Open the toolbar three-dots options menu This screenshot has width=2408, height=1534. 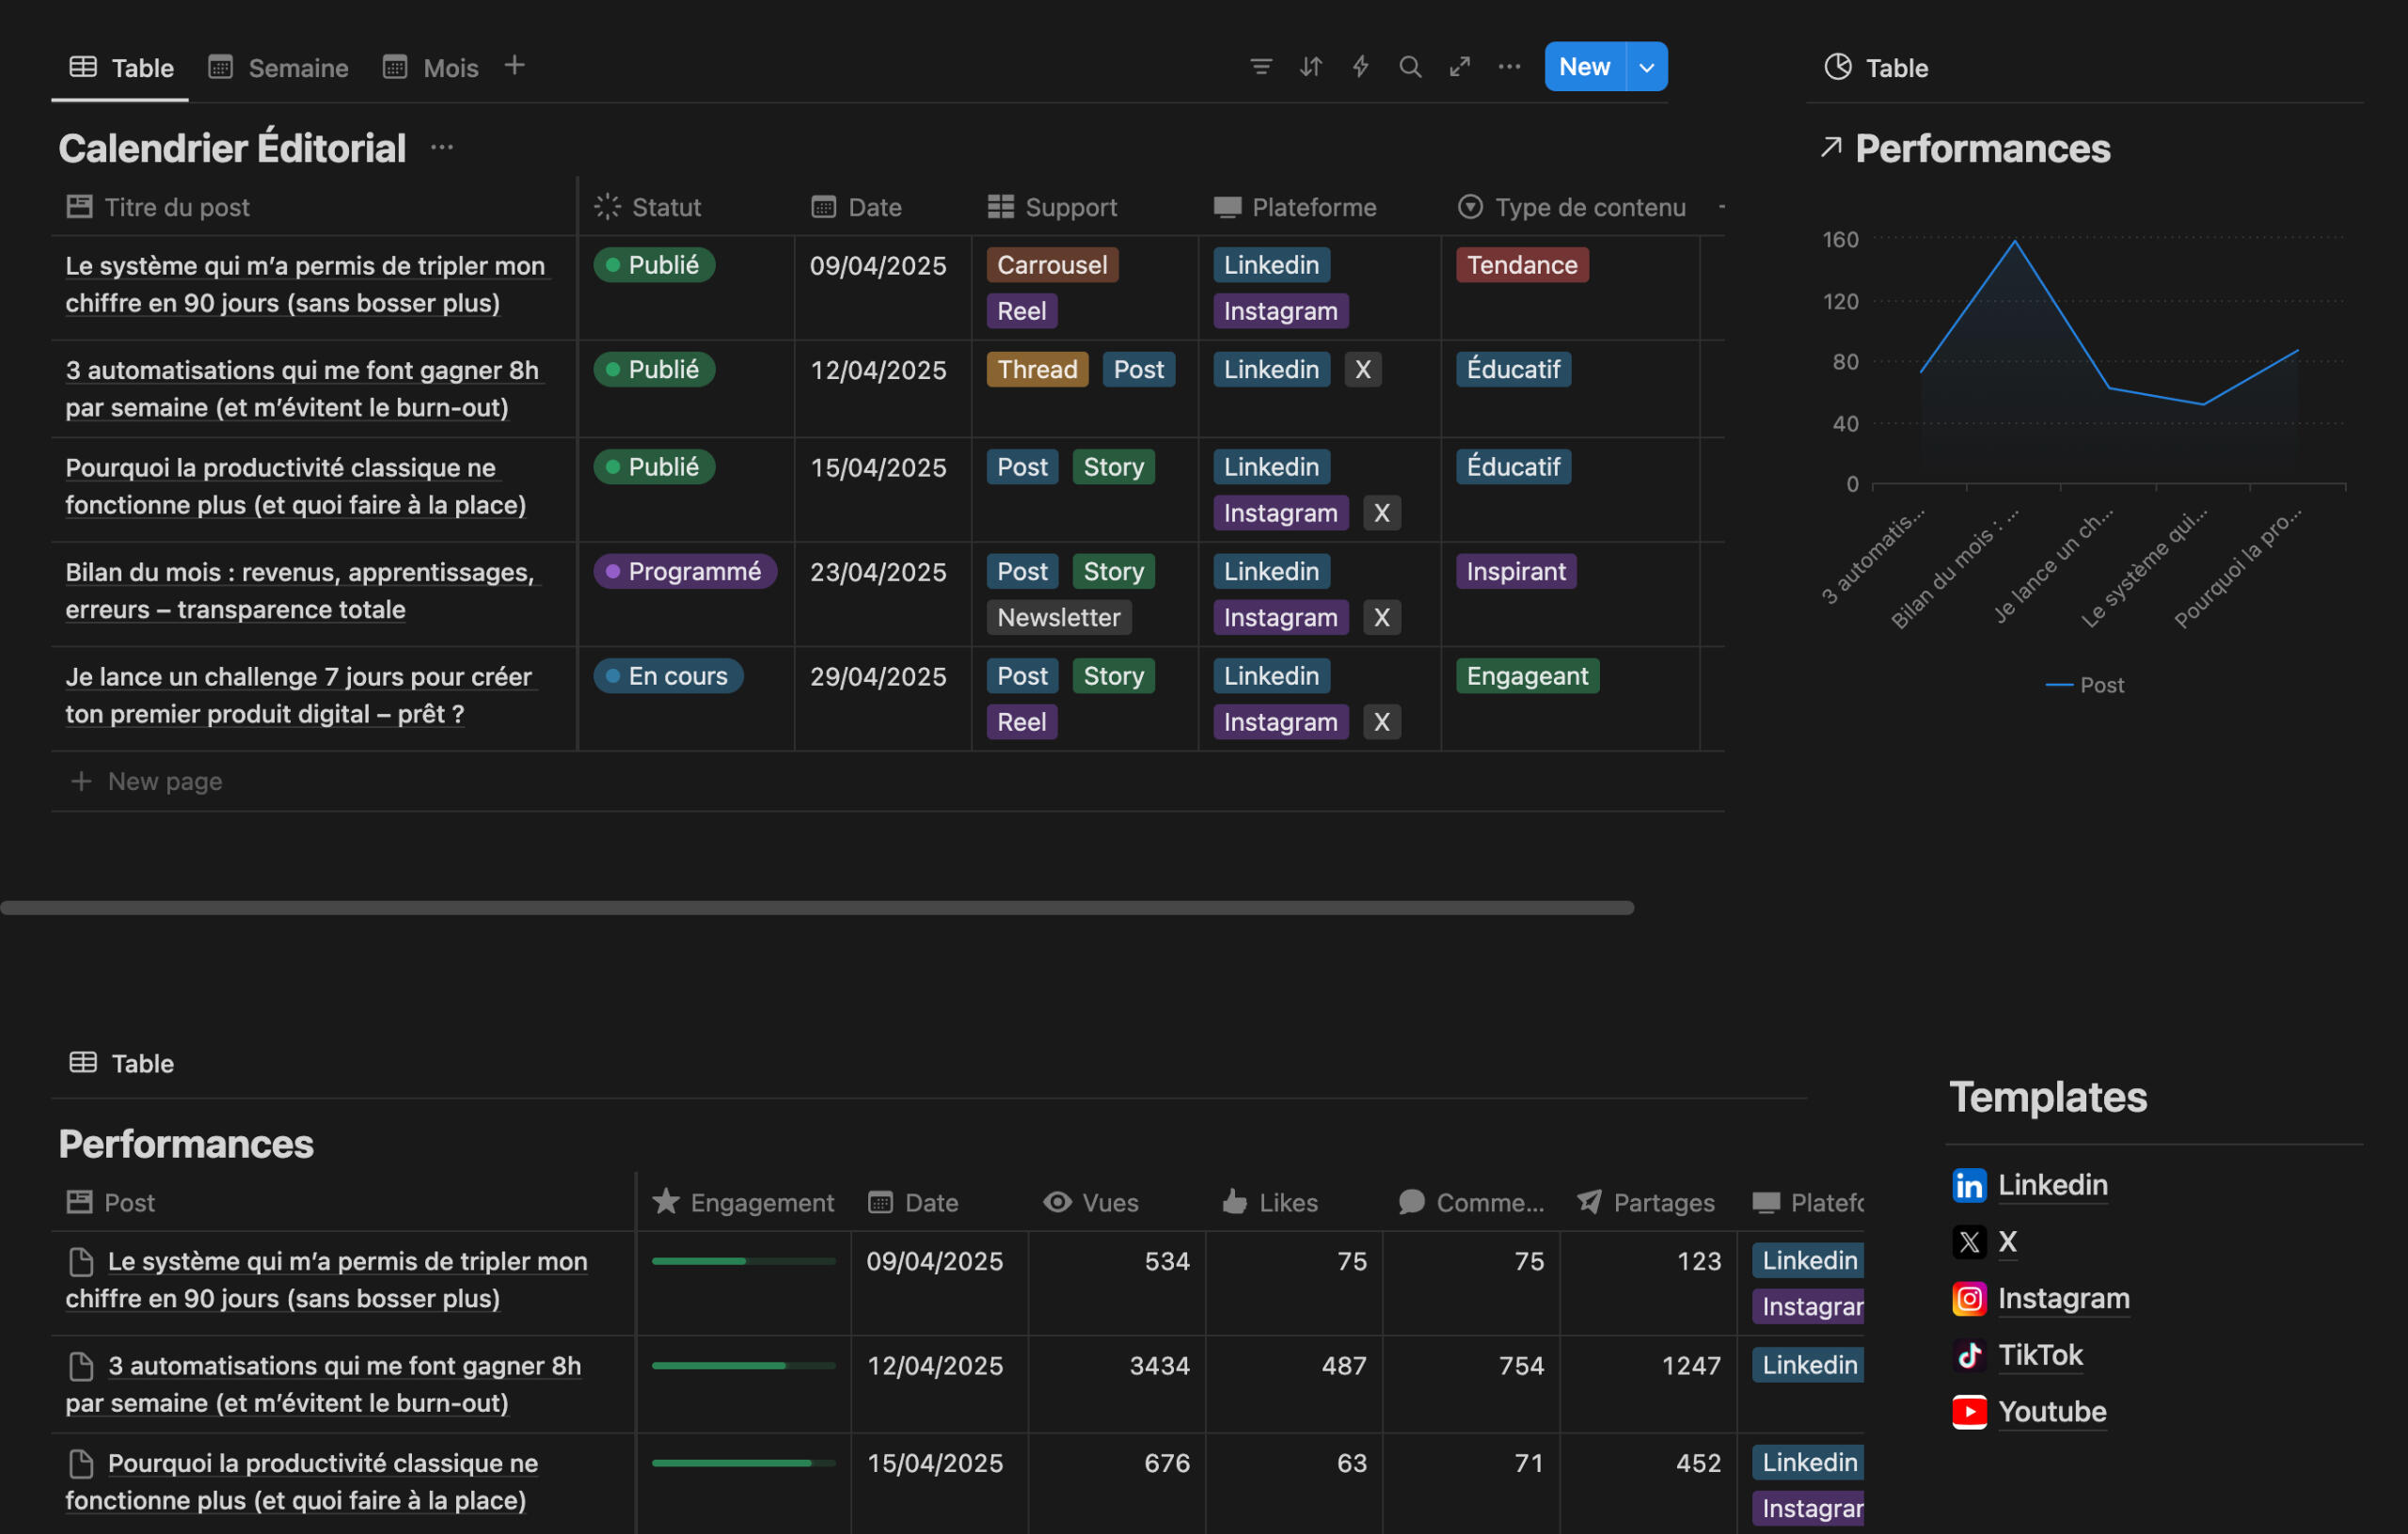pyautogui.click(x=1509, y=67)
